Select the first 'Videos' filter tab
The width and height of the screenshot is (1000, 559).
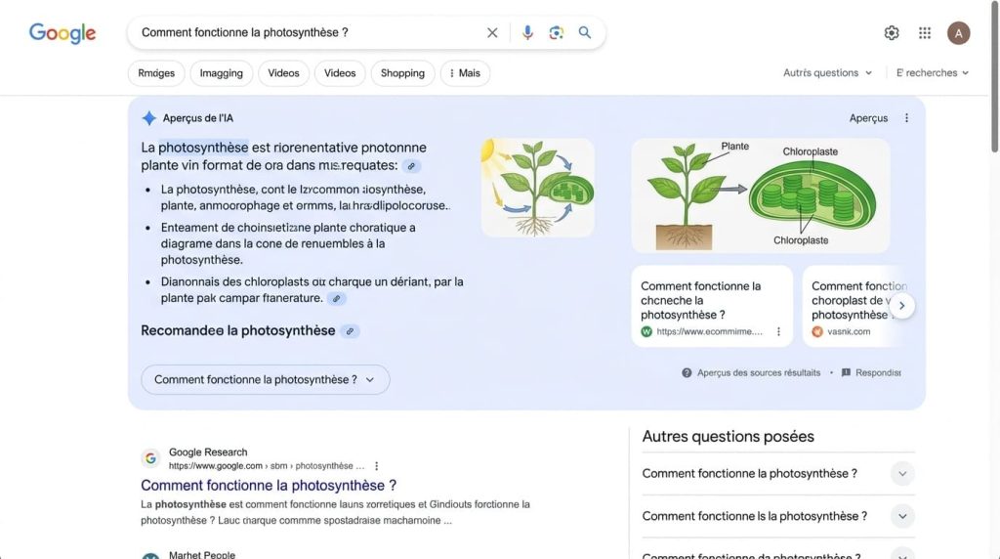(x=283, y=73)
